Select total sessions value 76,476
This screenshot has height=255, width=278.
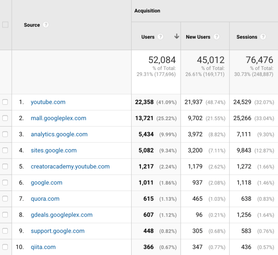259,60
